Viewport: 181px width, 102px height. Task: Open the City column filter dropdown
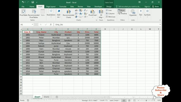click(x=61, y=32)
